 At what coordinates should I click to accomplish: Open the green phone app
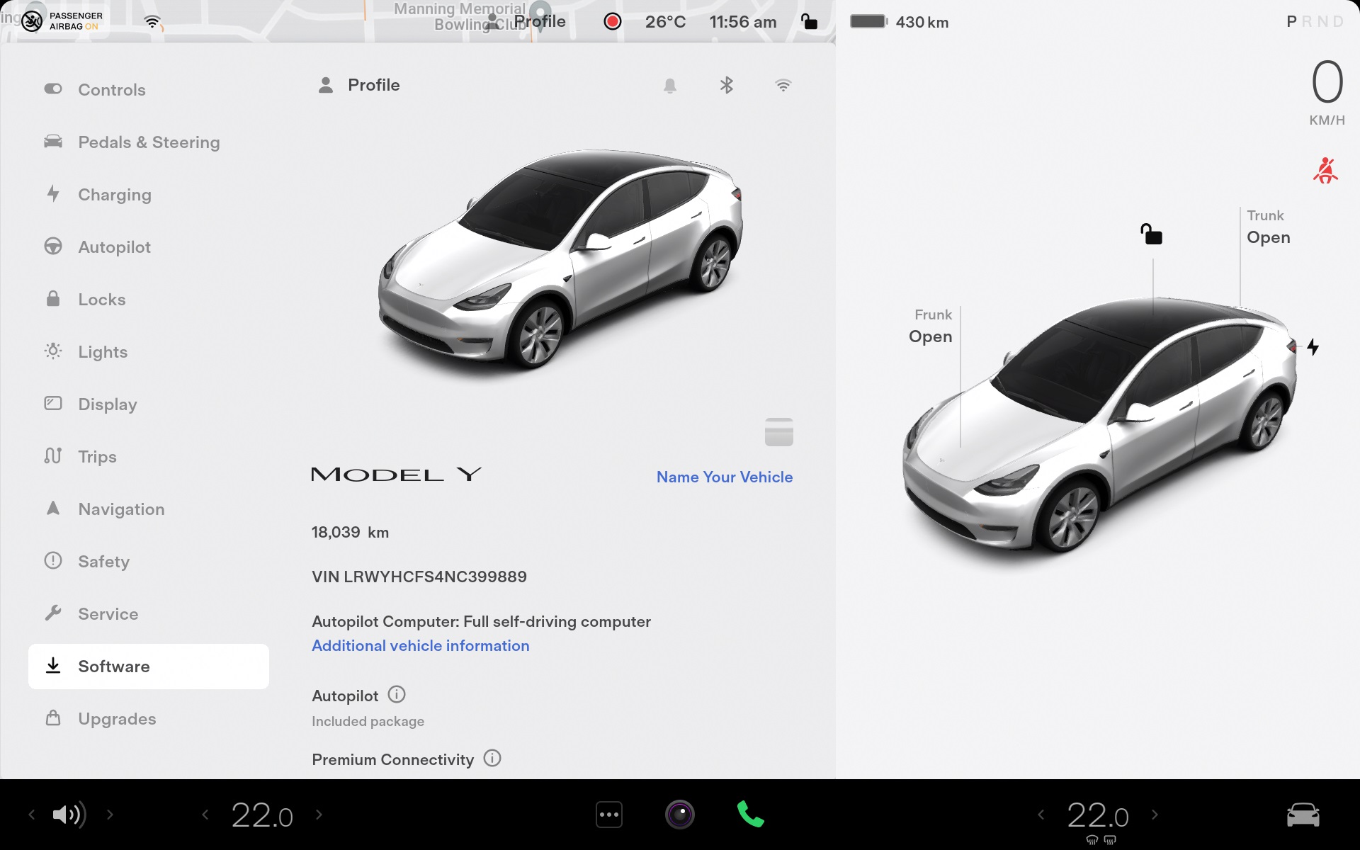[x=750, y=815]
